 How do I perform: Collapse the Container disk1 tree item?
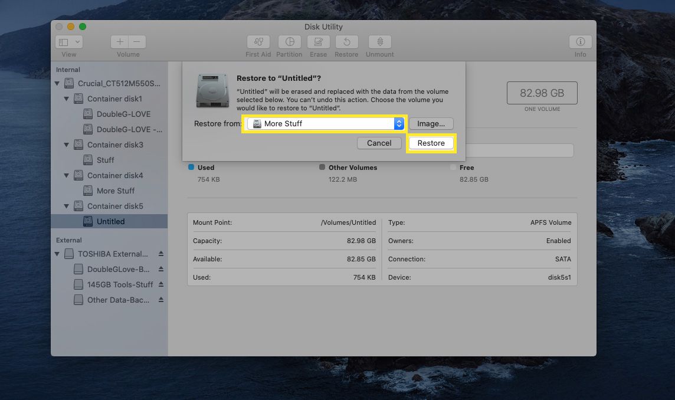coord(67,99)
